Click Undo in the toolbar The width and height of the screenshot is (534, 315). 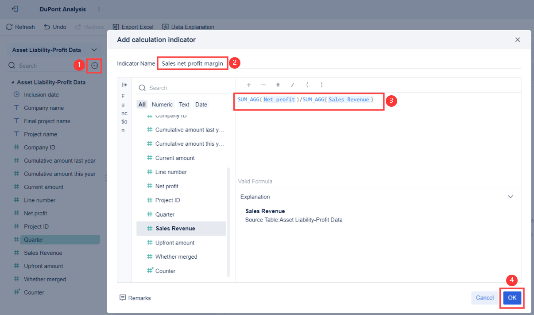(x=55, y=27)
